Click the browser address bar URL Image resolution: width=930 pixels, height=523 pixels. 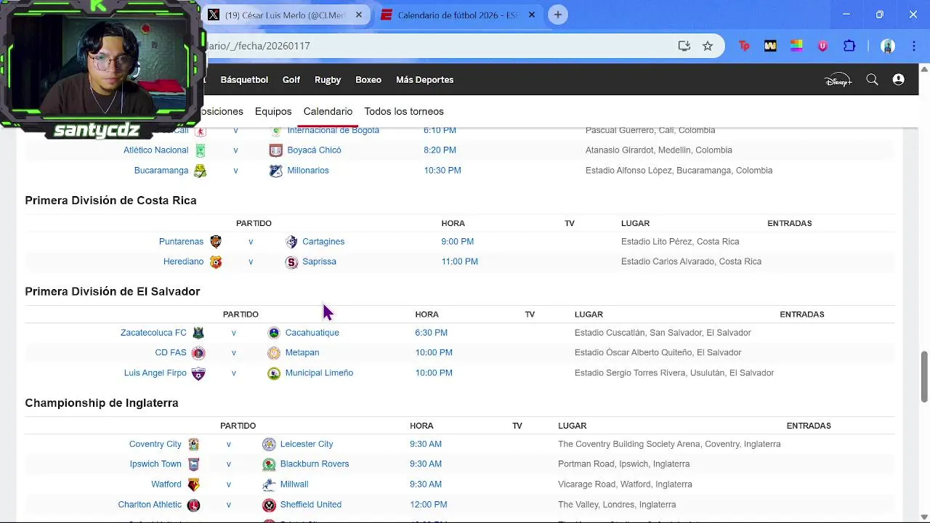tap(259, 46)
